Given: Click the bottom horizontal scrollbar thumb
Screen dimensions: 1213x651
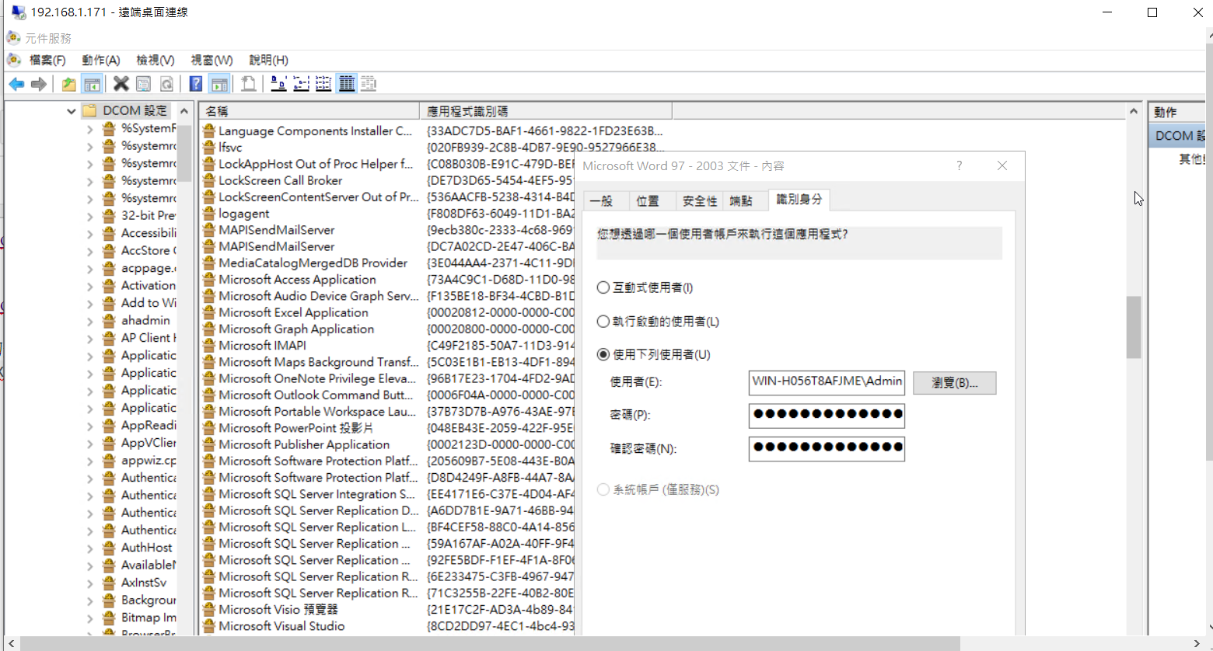Looking at the screenshot, I should point(490,644).
